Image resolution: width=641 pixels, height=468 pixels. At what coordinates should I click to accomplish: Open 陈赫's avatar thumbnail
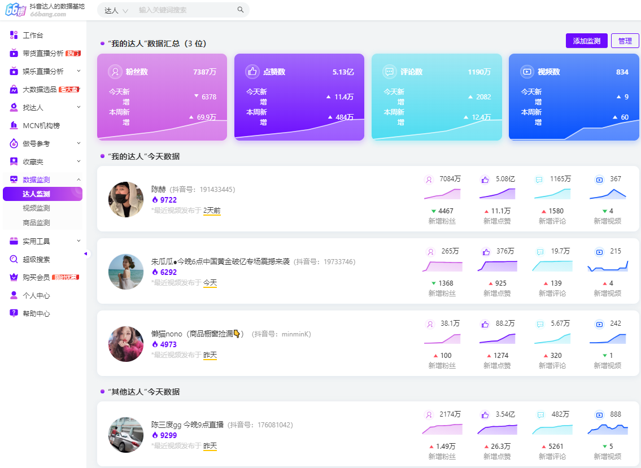(126, 199)
